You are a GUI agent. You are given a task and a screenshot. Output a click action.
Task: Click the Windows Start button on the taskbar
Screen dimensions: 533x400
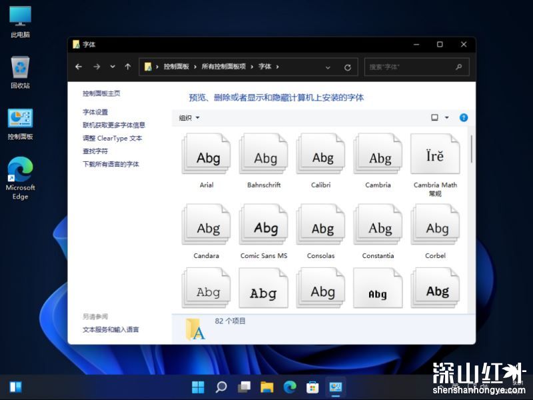click(x=198, y=387)
